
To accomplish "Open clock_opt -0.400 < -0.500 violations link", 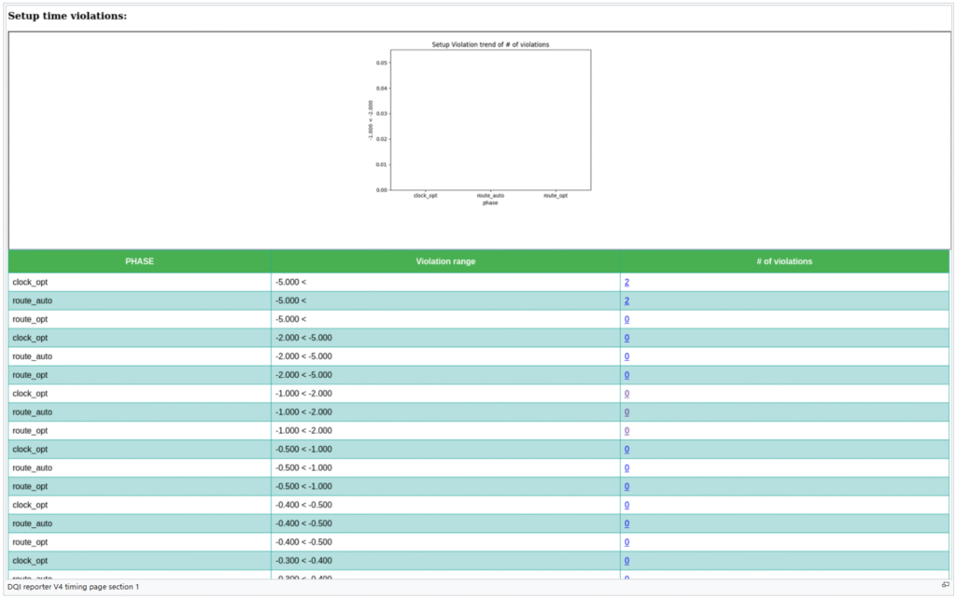I will point(626,505).
